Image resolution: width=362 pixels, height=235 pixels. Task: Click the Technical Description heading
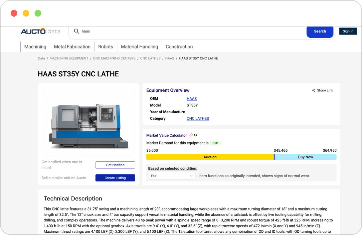pyautogui.click(x=73, y=198)
